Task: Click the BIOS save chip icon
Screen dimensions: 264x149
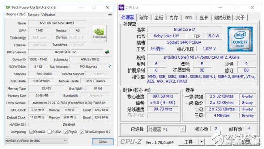Action: pos(107,52)
